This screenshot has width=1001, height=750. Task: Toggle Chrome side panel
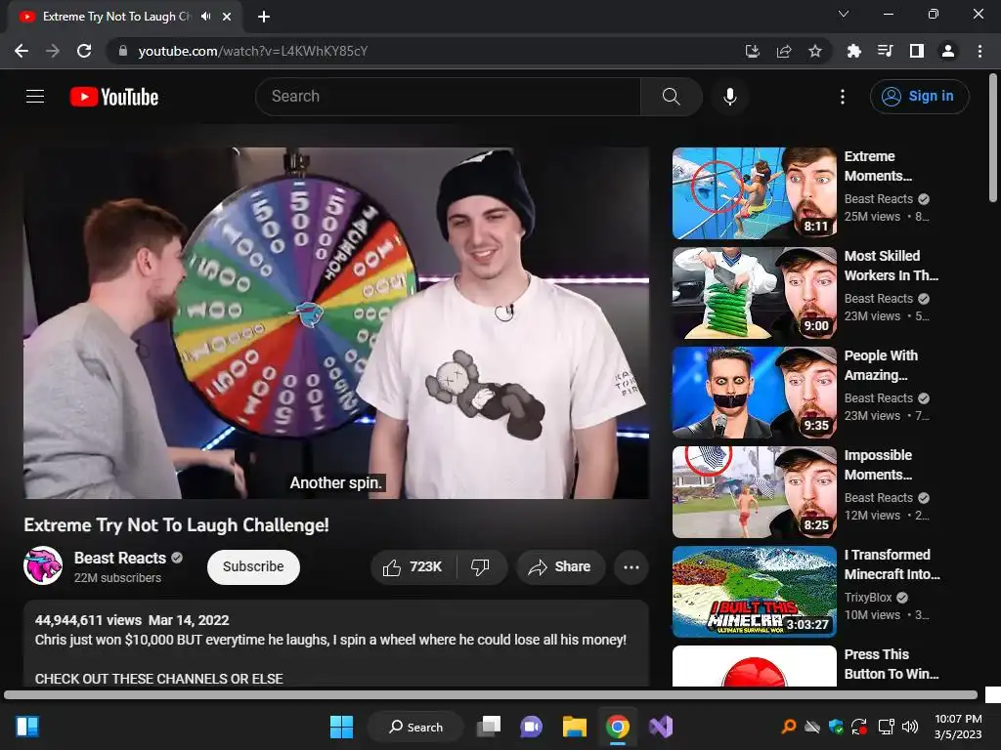point(917,51)
